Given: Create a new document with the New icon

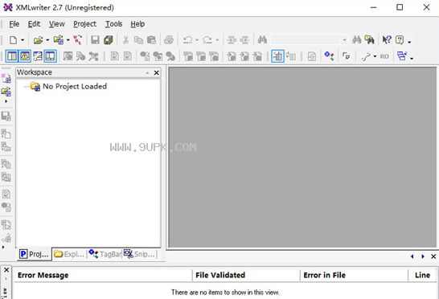Looking at the screenshot, I should click(x=13, y=40).
